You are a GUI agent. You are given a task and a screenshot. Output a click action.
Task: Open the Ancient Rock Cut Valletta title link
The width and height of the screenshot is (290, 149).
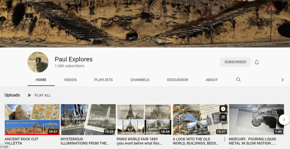click(x=21, y=141)
